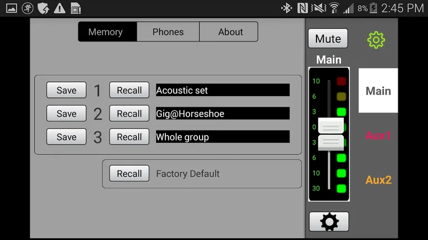Toggle the Mute button
This screenshot has width=428, height=240.
coord(328,38)
